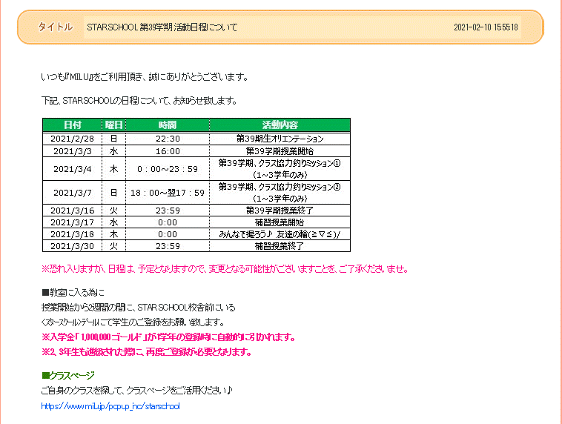Click the タイトル label in header

(x=55, y=27)
